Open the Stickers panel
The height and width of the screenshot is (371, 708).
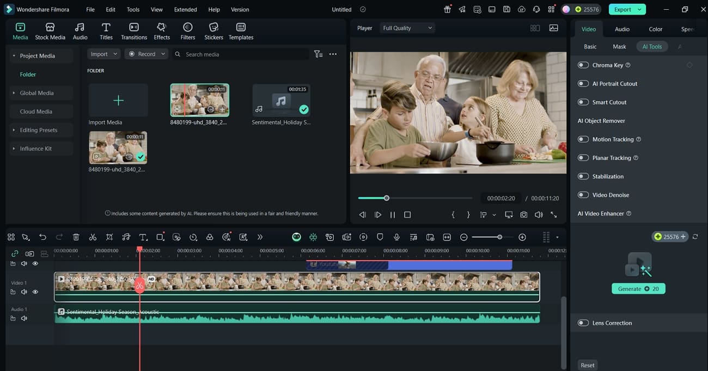(x=213, y=32)
